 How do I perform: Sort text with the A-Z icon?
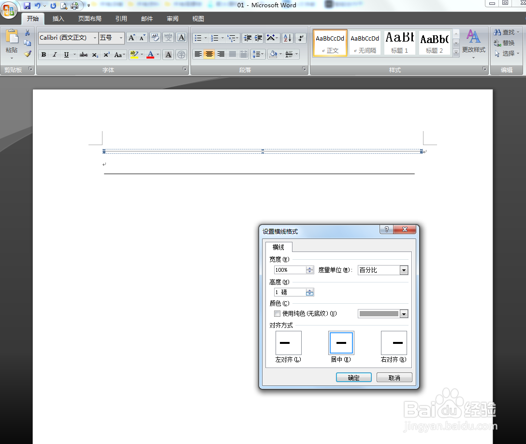[288, 38]
